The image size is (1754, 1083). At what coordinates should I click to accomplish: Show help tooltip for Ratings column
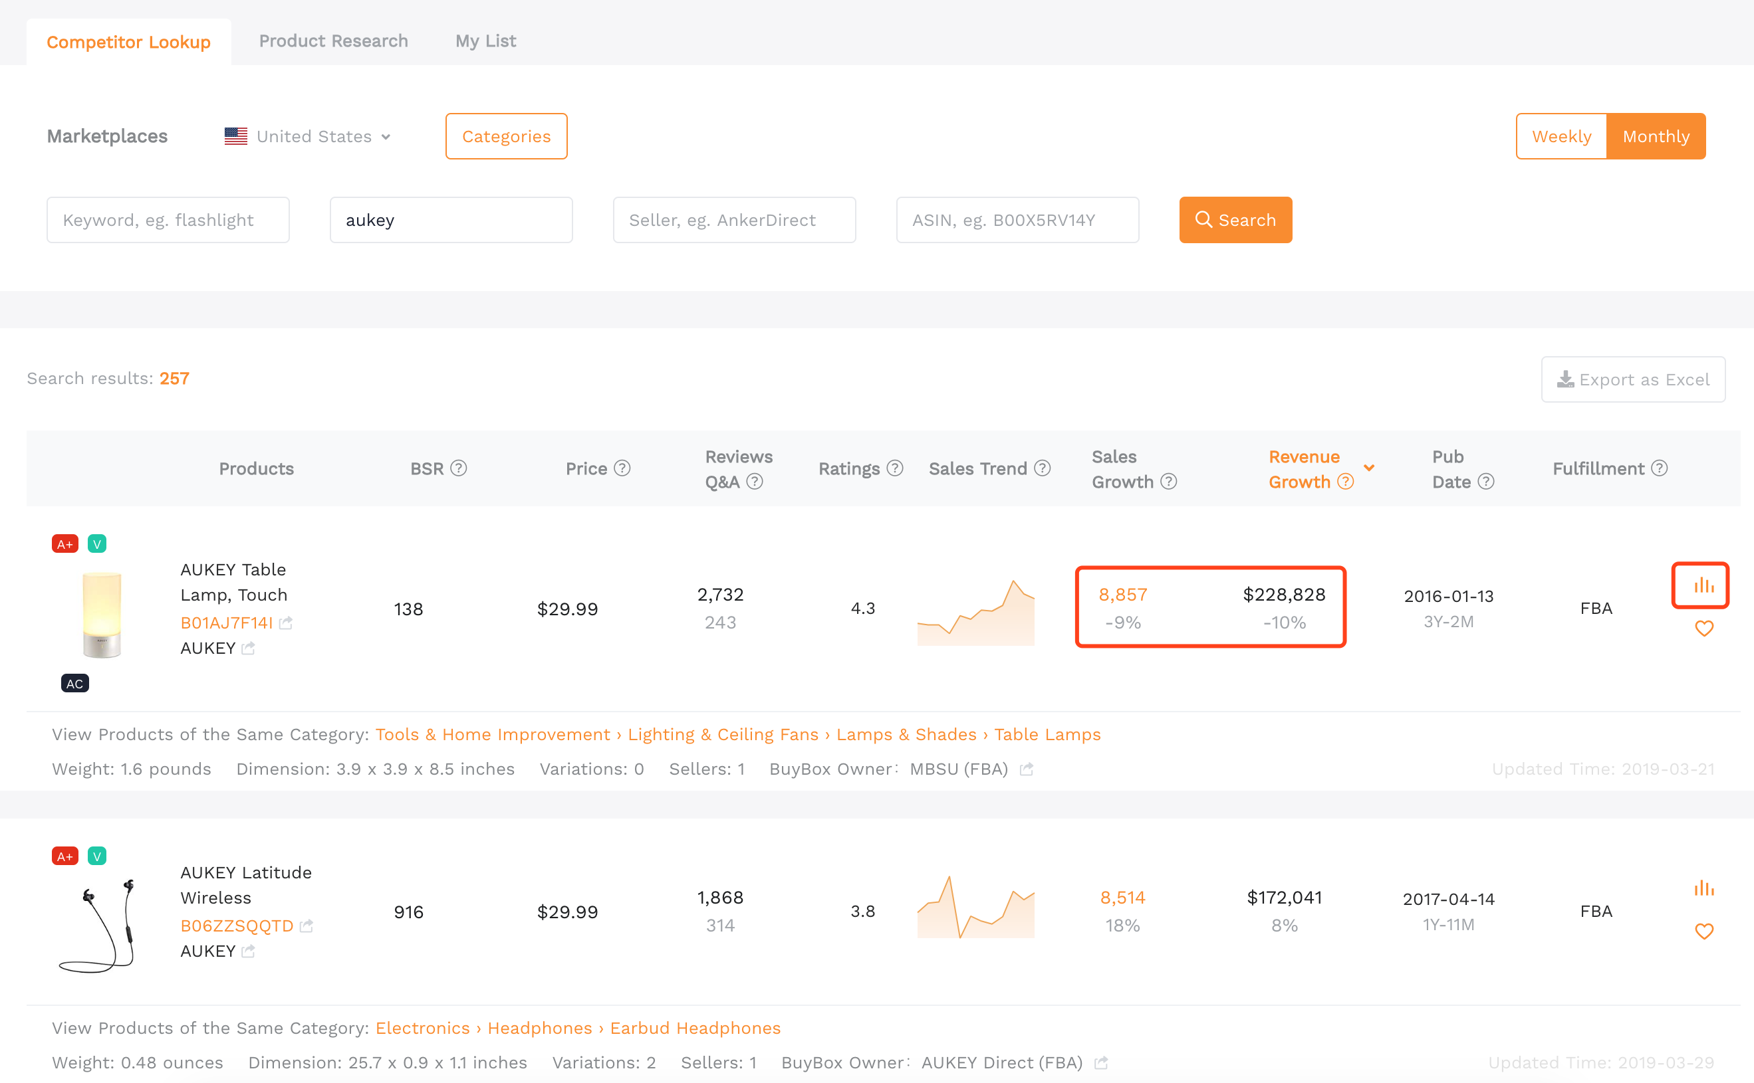point(894,468)
